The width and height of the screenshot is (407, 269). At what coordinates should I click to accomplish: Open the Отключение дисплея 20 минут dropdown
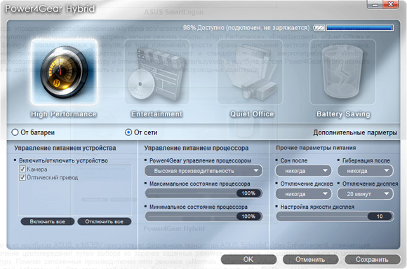(365, 194)
